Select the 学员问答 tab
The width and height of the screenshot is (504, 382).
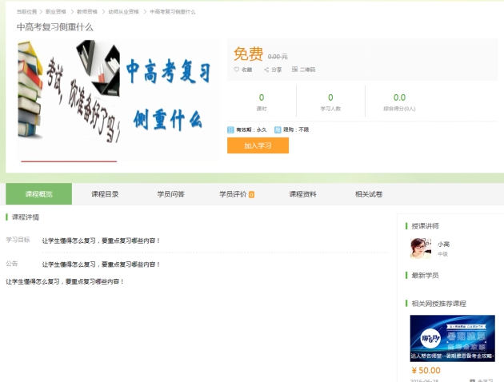pyautogui.click(x=170, y=194)
